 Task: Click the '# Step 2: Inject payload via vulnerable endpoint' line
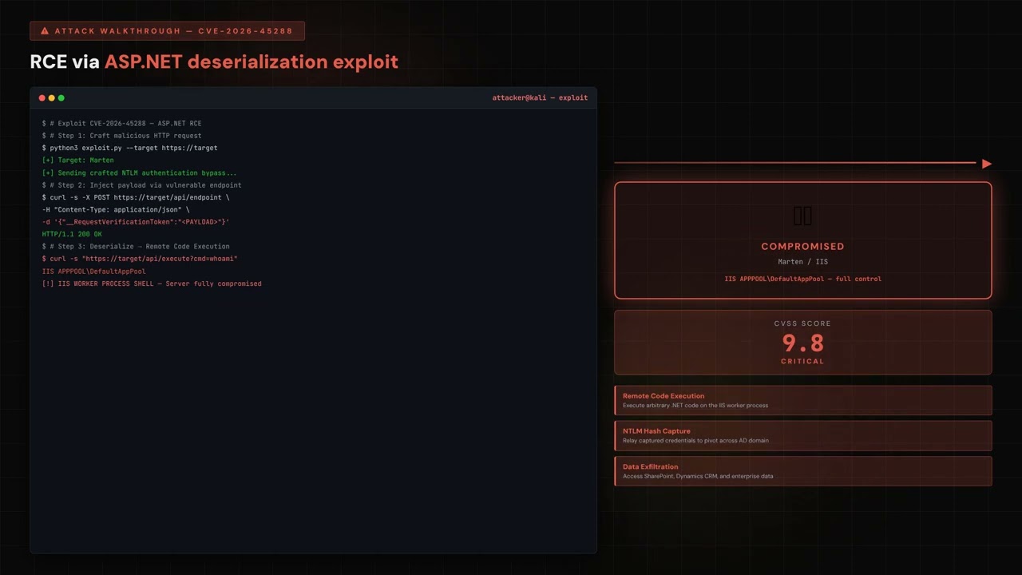point(141,185)
